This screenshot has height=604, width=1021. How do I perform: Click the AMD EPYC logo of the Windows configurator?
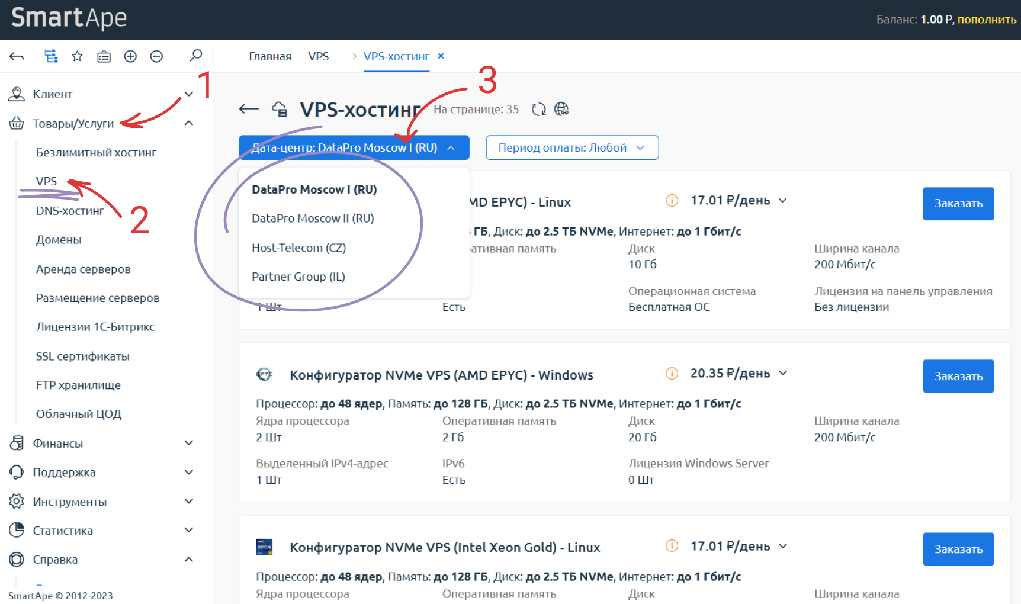click(x=264, y=374)
